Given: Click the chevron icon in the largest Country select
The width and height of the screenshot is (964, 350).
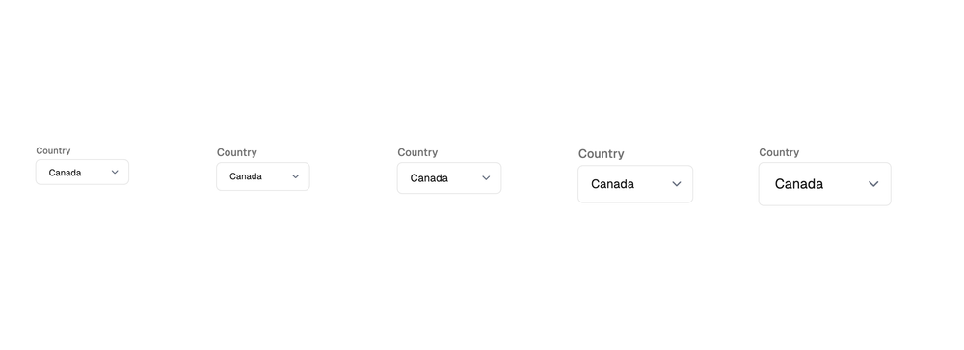Looking at the screenshot, I should pyautogui.click(x=873, y=184).
